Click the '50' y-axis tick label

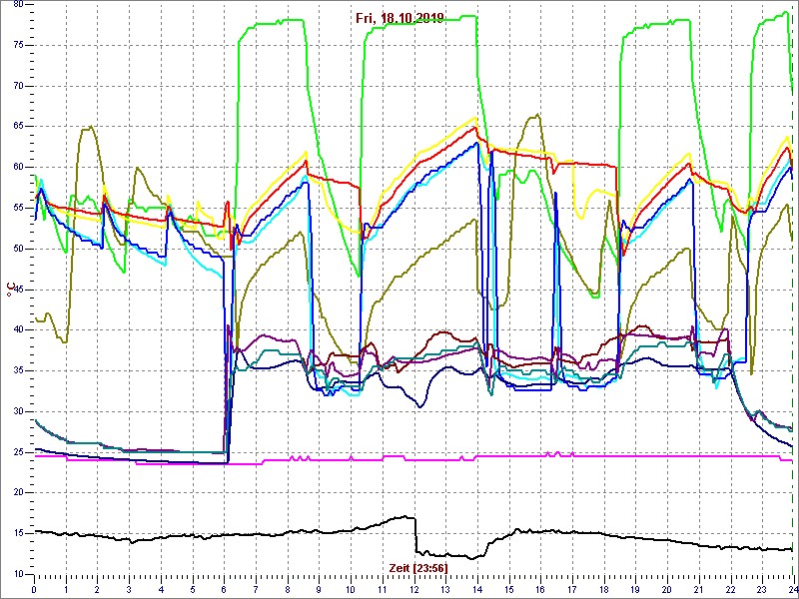click(x=17, y=249)
